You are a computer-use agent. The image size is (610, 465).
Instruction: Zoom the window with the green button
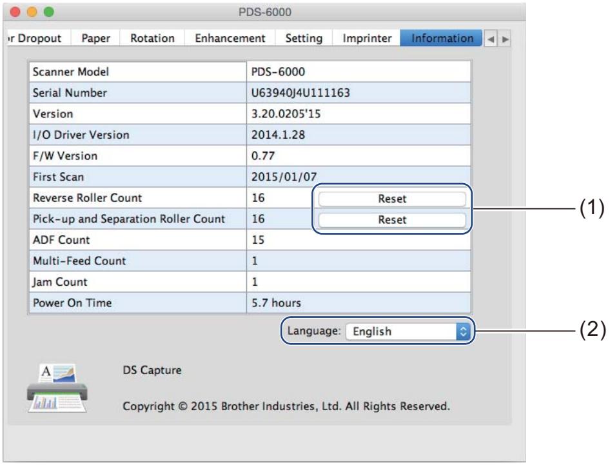pos(48,12)
